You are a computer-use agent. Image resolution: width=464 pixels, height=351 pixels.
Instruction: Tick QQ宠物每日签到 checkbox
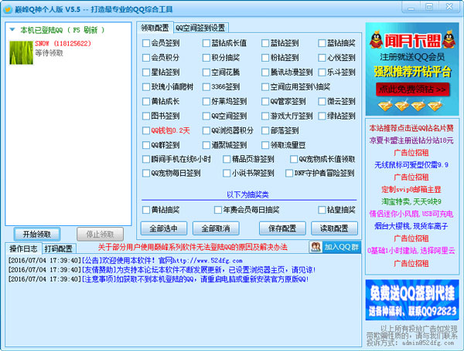click(x=146, y=173)
